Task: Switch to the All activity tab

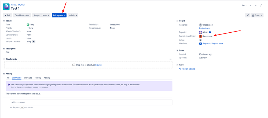Action: tap(8, 78)
